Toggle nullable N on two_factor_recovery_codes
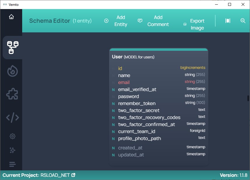 click(113, 118)
